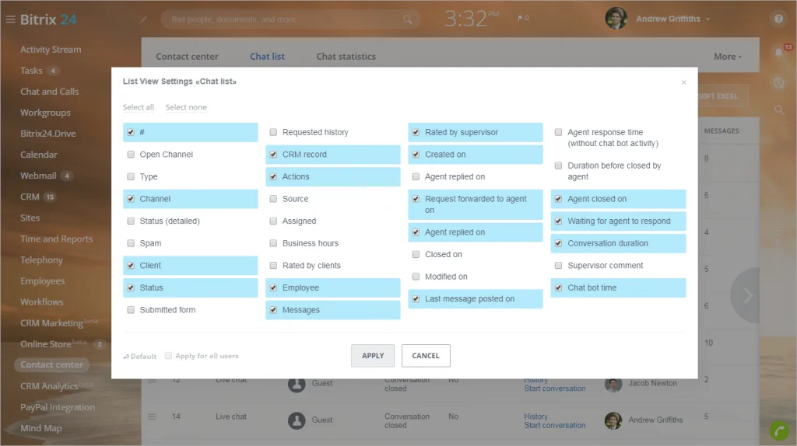Image resolution: width=797 pixels, height=446 pixels.
Task: Click the 3:32 clock display
Action: point(471,19)
